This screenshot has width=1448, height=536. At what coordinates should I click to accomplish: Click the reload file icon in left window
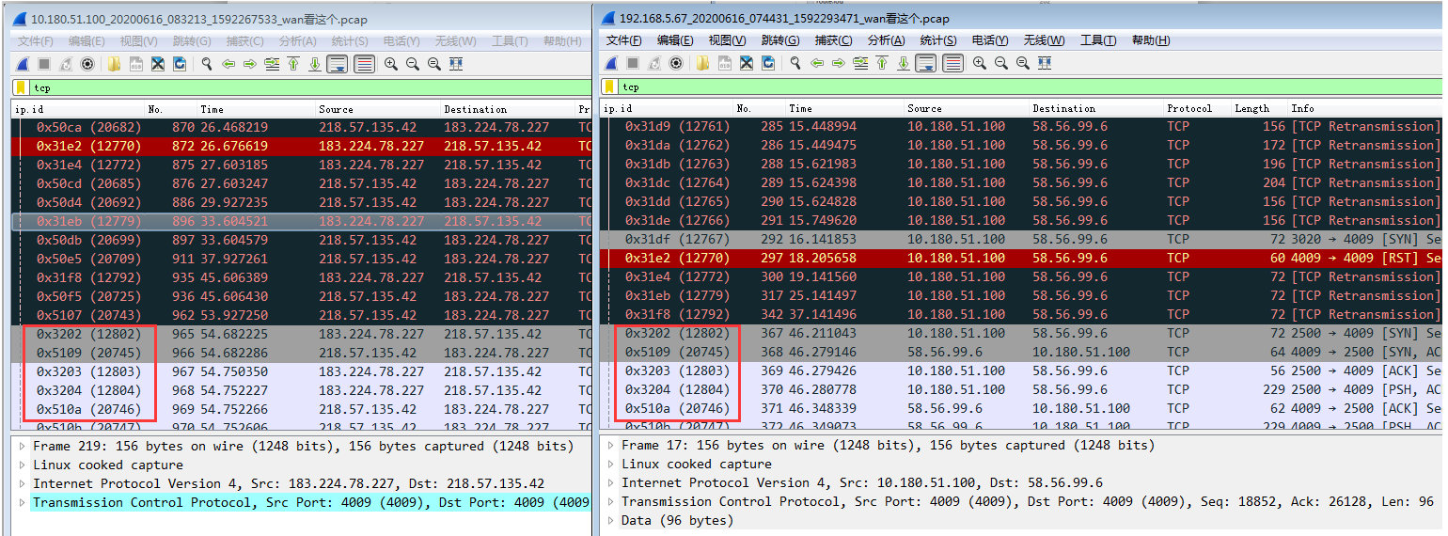[x=180, y=64]
